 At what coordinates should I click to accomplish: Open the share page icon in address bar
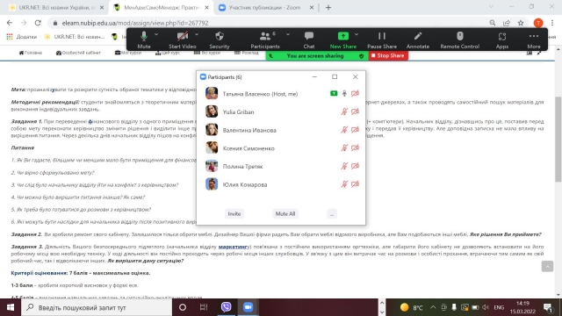[507, 23]
